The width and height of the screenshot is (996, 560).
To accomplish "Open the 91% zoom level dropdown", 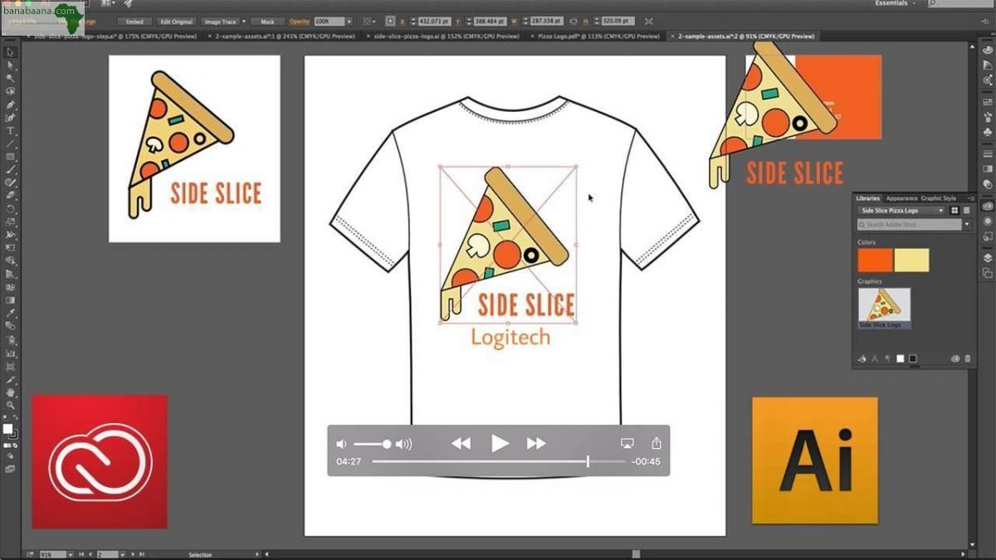I will pos(71,554).
